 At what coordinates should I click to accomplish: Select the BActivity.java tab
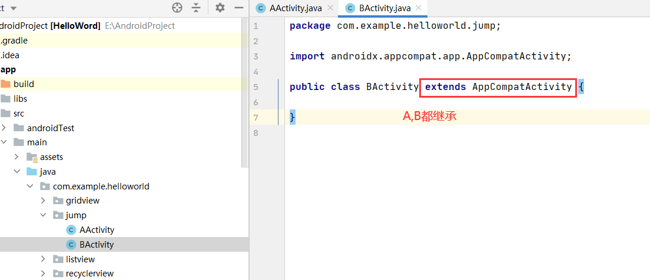[x=384, y=8]
